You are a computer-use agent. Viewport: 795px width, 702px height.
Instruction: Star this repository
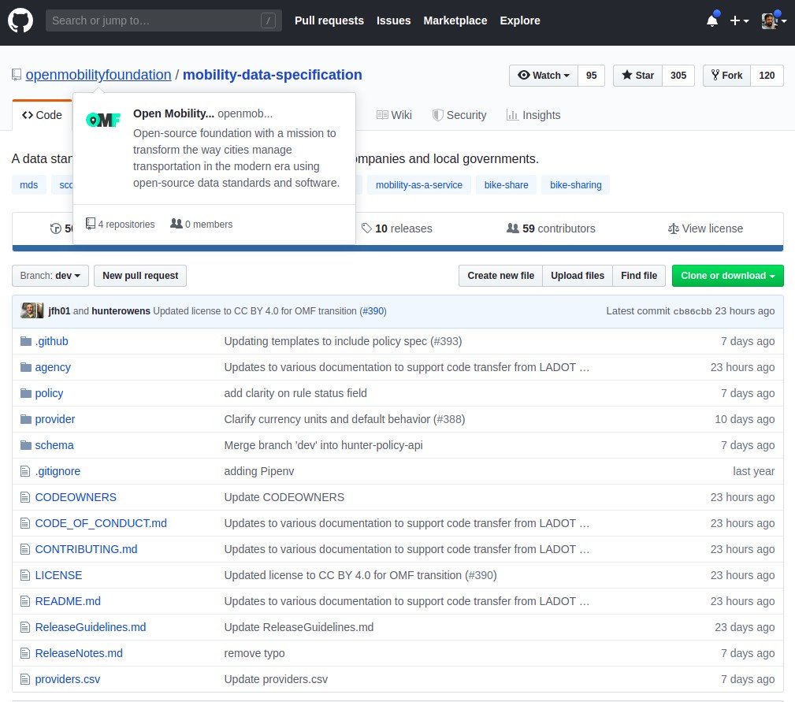tap(638, 76)
